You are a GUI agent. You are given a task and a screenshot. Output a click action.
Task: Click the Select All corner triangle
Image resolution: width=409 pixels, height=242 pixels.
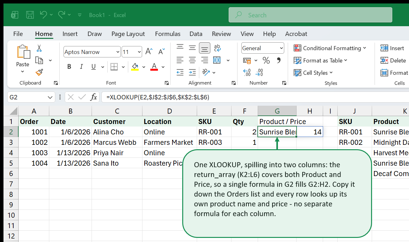click(13, 111)
